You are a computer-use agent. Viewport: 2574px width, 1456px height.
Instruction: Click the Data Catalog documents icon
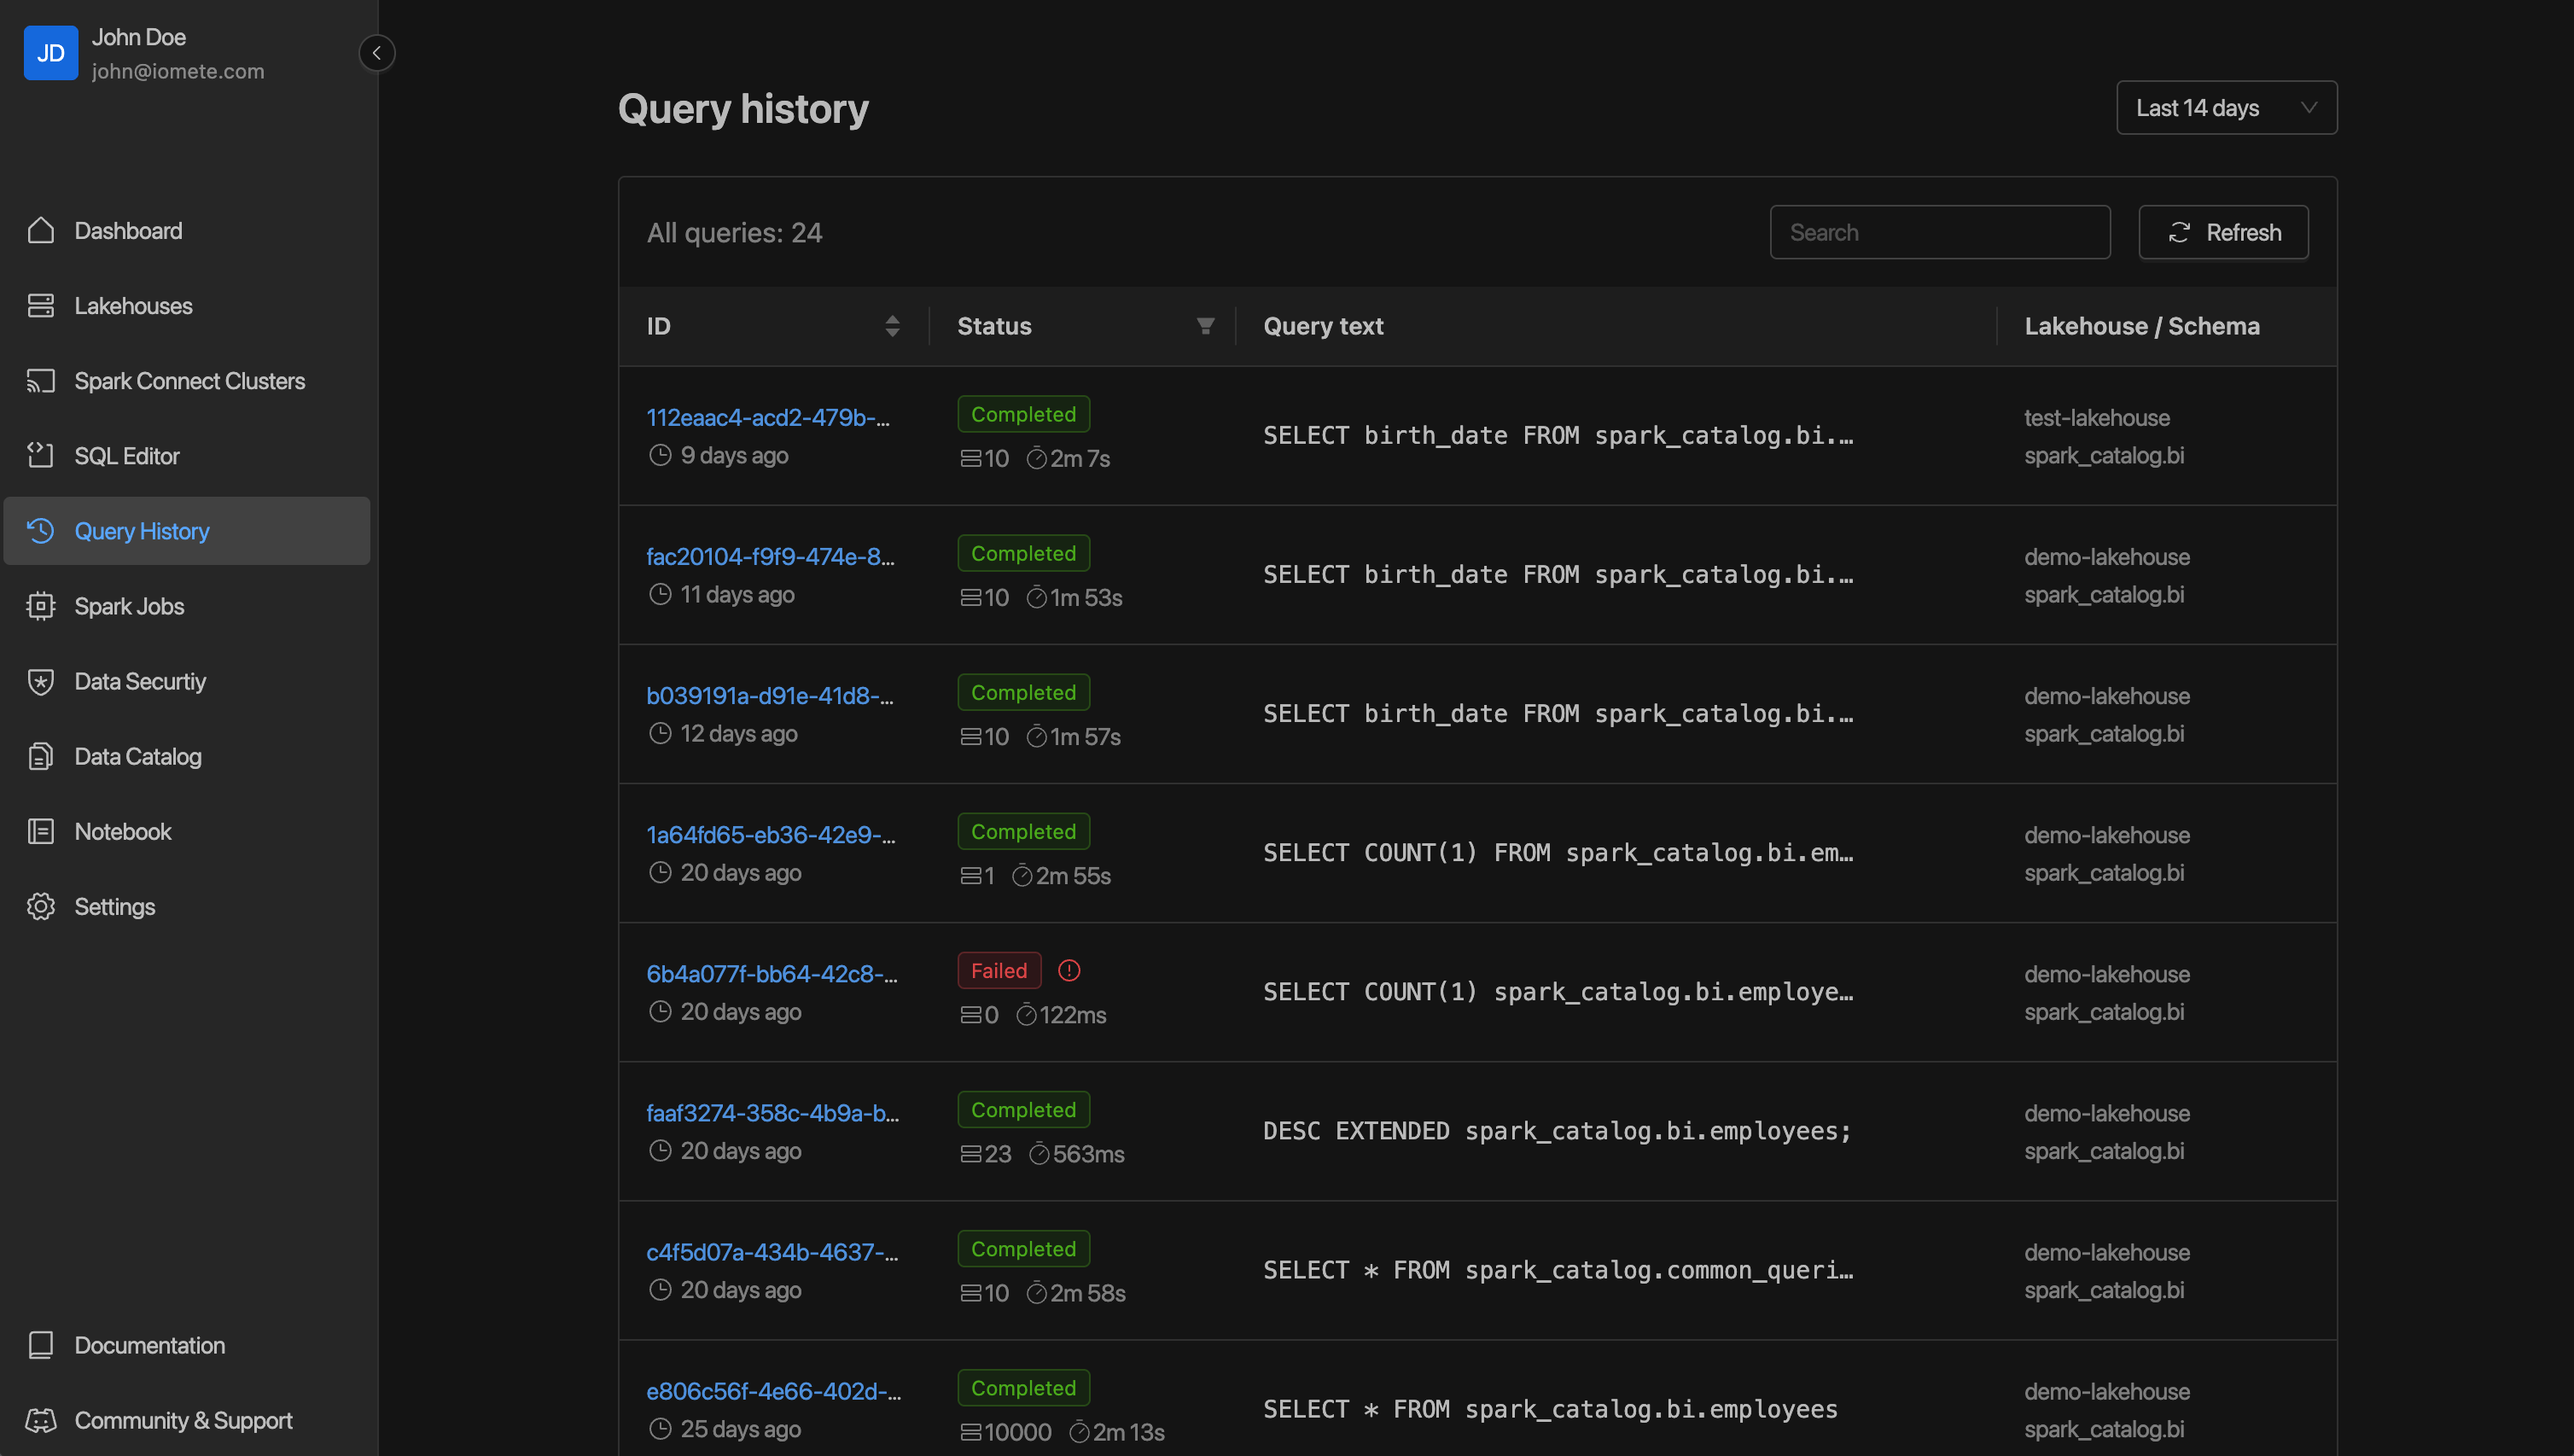(41, 756)
